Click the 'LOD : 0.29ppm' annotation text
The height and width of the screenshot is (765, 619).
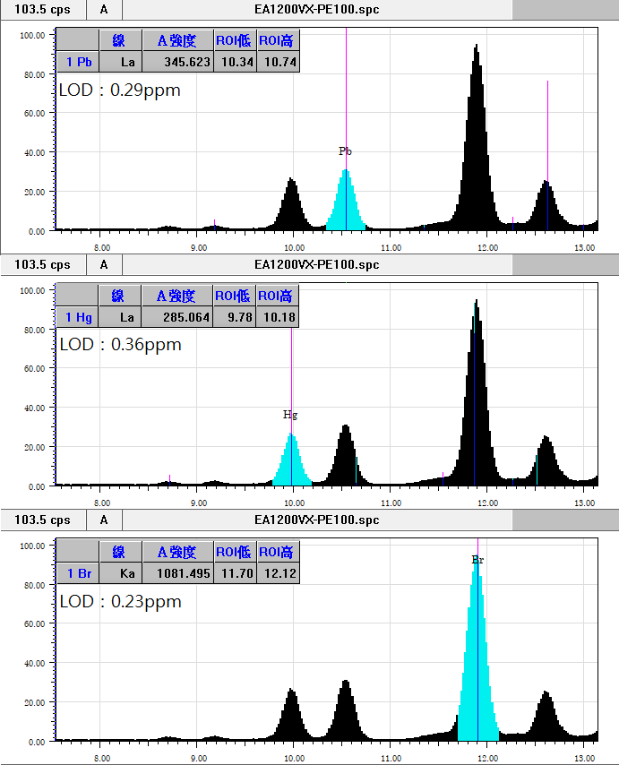coord(120,90)
